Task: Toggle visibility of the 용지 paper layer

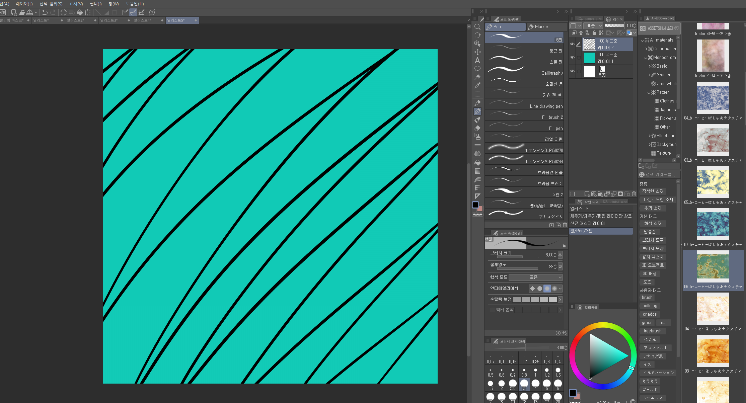Action: pos(572,71)
